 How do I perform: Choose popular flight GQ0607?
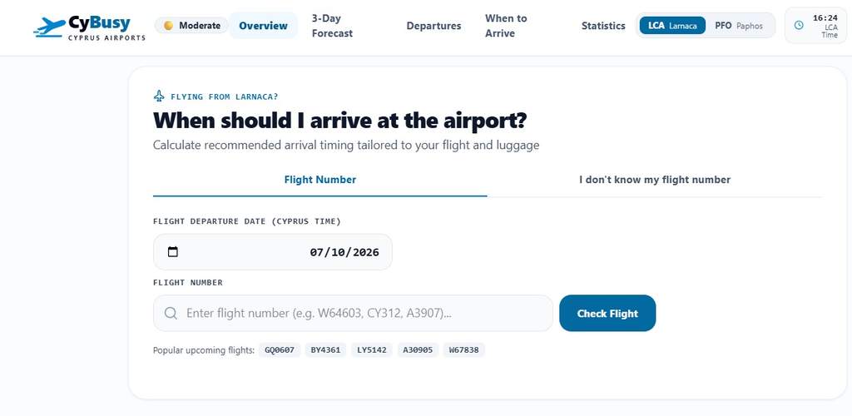click(280, 349)
